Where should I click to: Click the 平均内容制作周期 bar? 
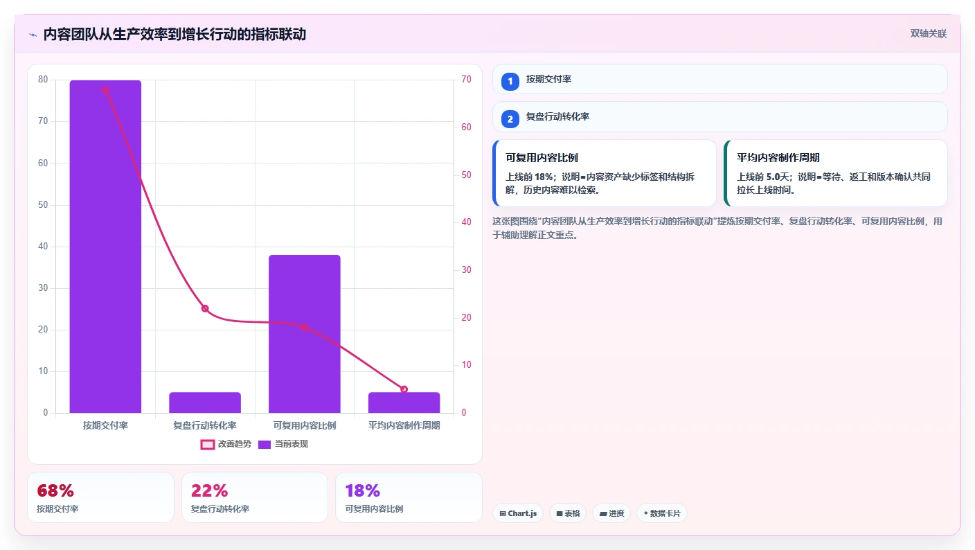coord(404,402)
